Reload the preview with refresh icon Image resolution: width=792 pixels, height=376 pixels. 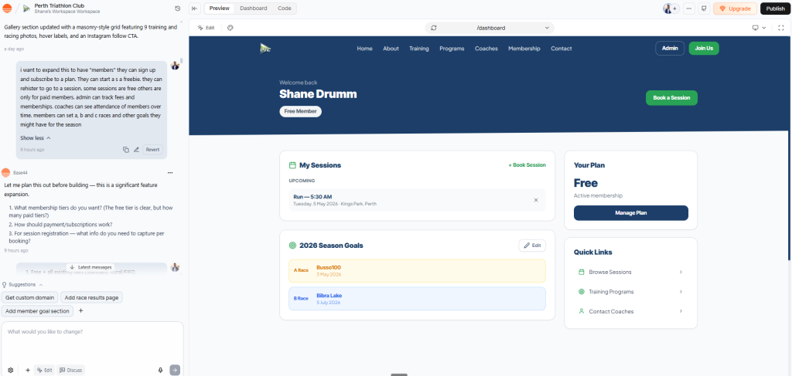pyautogui.click(x=433, y=29)
